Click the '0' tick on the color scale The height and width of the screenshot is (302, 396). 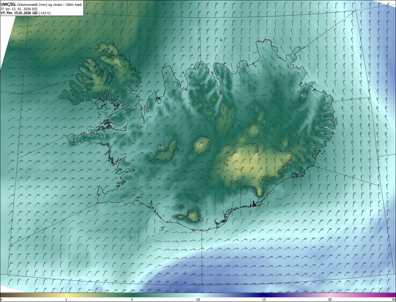click(1, 300)
